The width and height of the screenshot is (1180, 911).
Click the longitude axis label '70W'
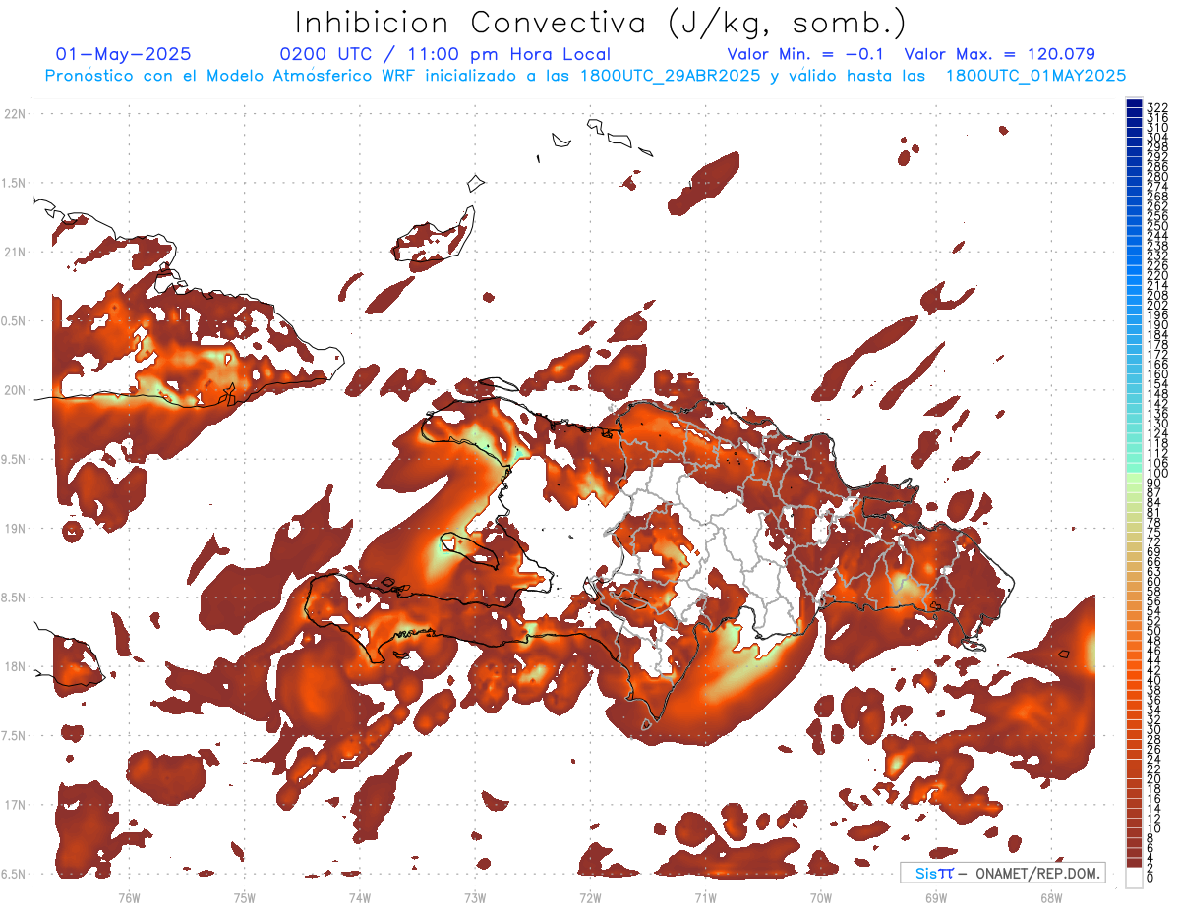click(x=820, y=897)
